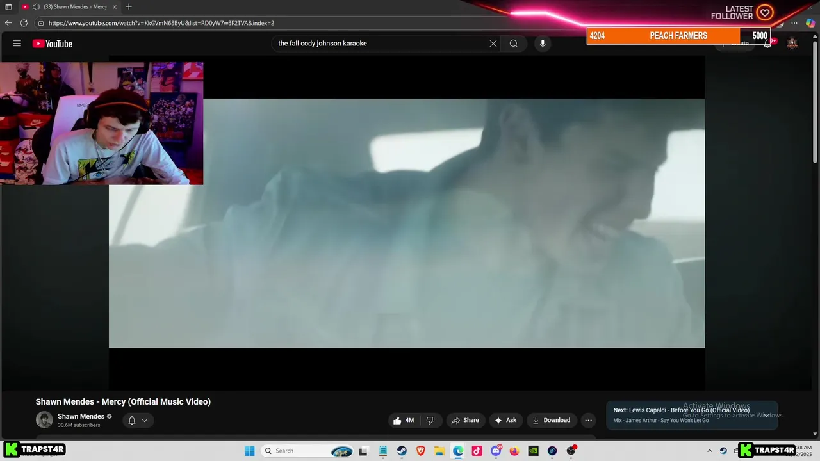
Task: Click '30.6M subscribers' text
Action: point(79,425)
